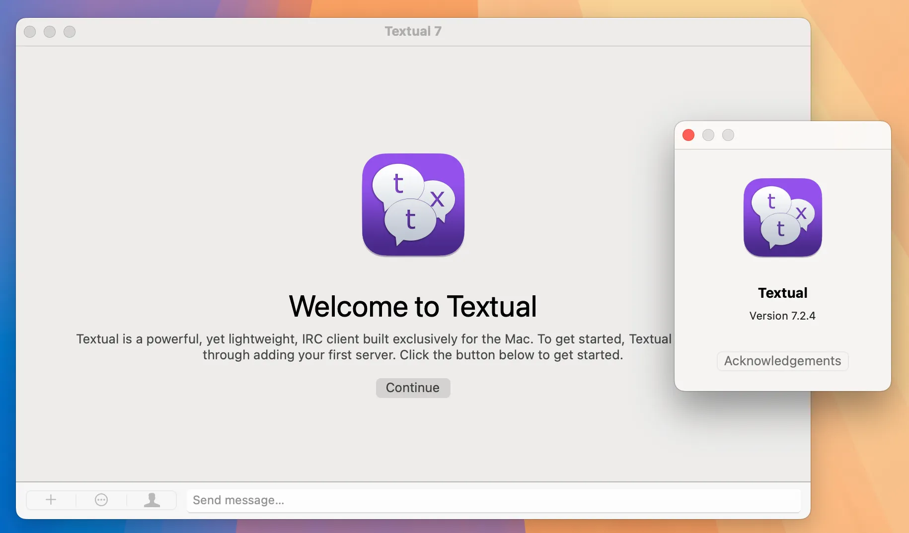Click the main window's zoom button
The height and width of the screenshot is (533, 909).
pyautogui.click(x=70, y=32)
